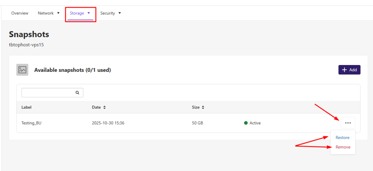Go to the Overview tab
Screen dimensions: 373x171
click(x=20, y=13)
